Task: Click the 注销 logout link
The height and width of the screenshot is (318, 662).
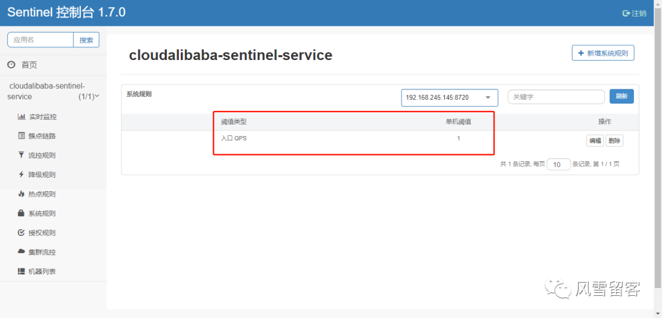Action: pyautogui.click(x=634, y=13)
